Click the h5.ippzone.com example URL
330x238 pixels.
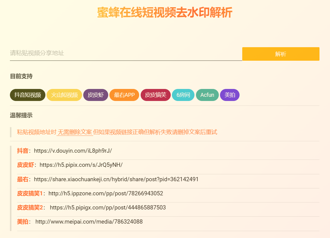click(x=105, y=194)
